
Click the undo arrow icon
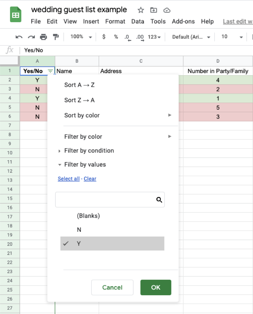[19, 37]
